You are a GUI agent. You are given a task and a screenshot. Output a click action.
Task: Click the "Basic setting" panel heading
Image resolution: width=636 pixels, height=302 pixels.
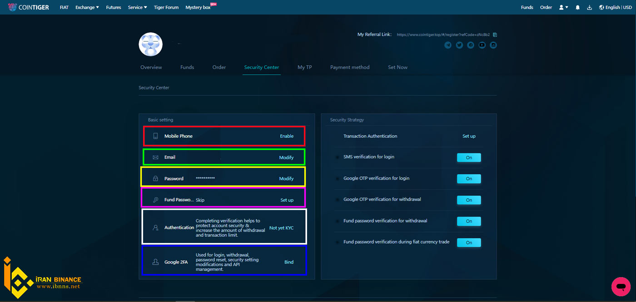coord(160,120)
